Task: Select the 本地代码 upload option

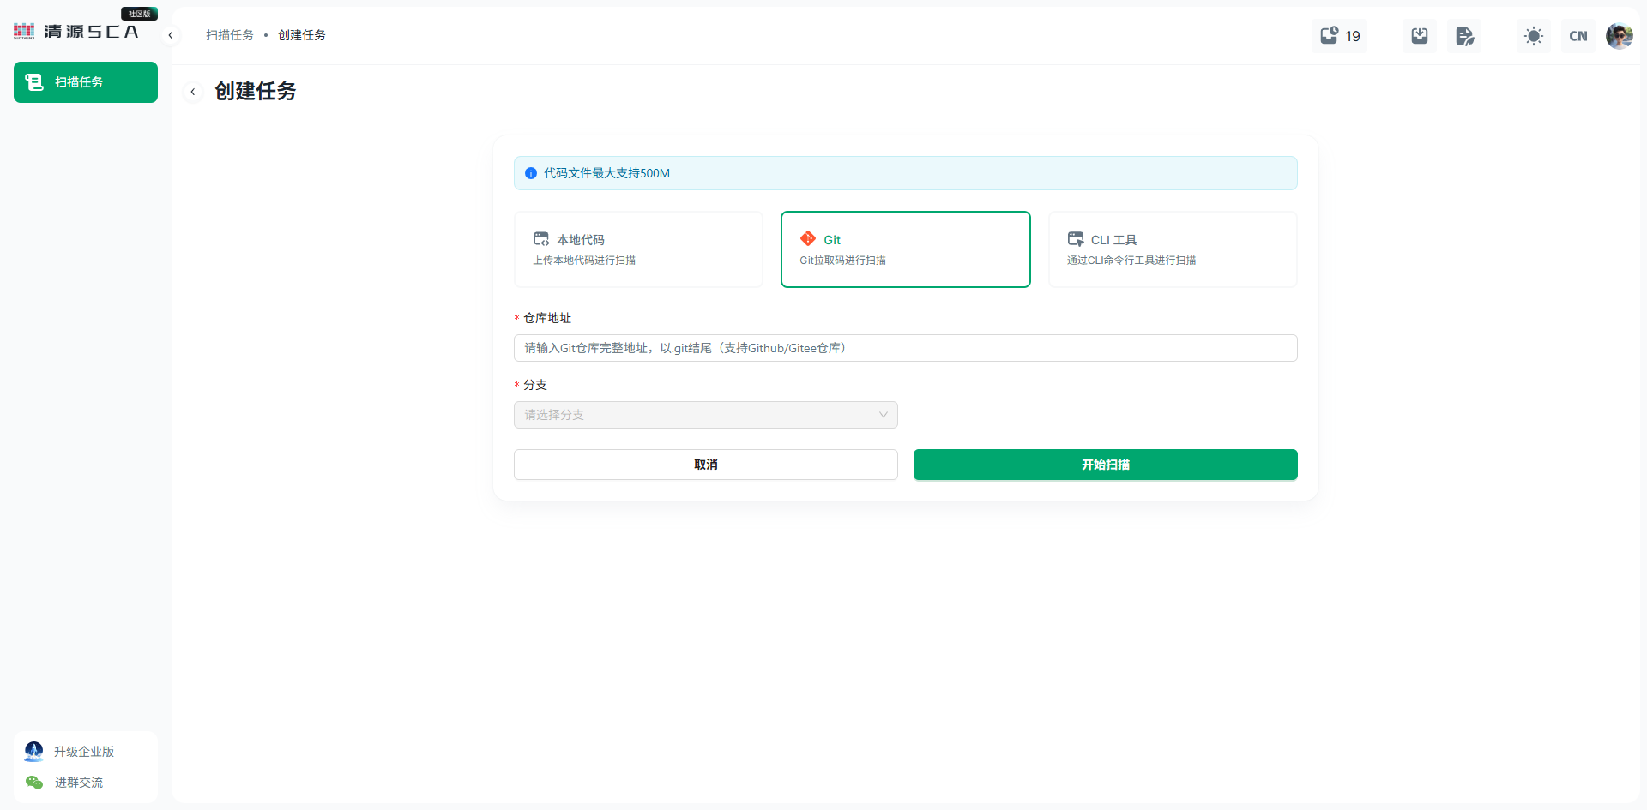Action: pos(638,249)
